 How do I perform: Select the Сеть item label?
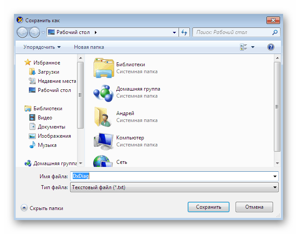(121, 162)
